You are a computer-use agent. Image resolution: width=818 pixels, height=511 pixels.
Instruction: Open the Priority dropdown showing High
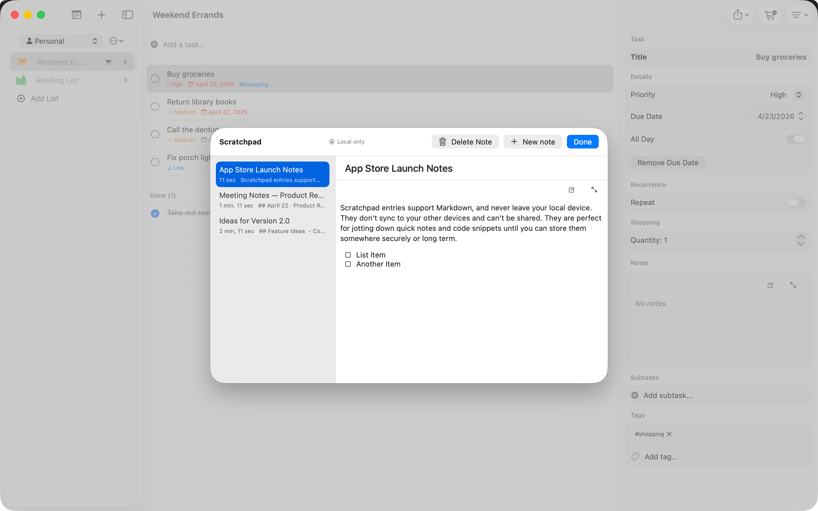tap(786, 95)
